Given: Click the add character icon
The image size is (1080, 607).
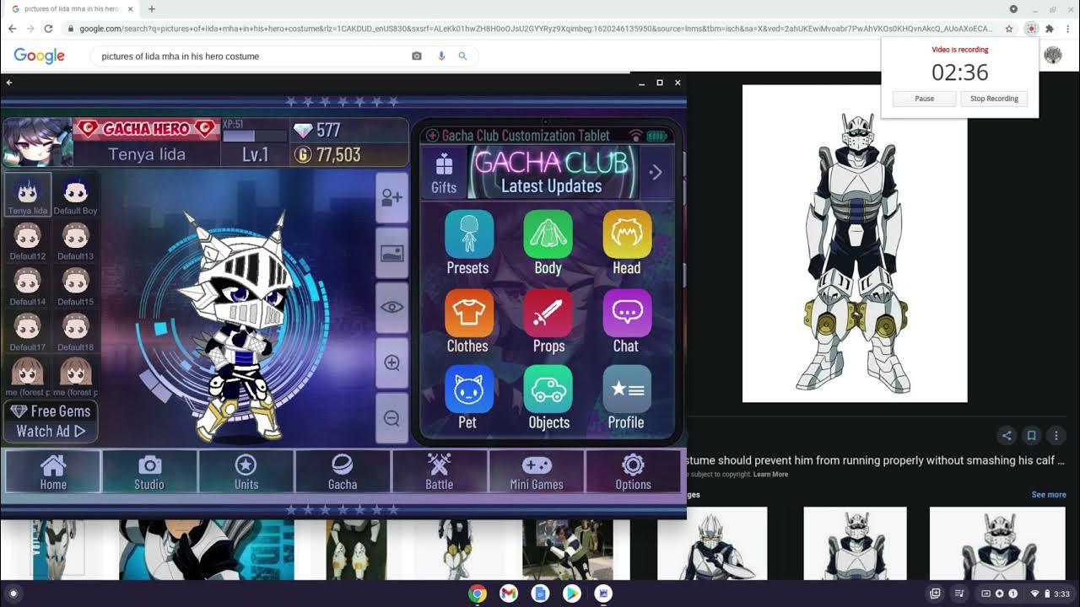Looking at the screenshot, I should 391,197.
